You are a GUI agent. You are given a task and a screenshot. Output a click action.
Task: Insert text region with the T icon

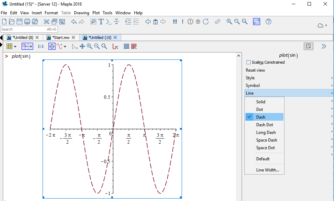(x=101, y=22)
